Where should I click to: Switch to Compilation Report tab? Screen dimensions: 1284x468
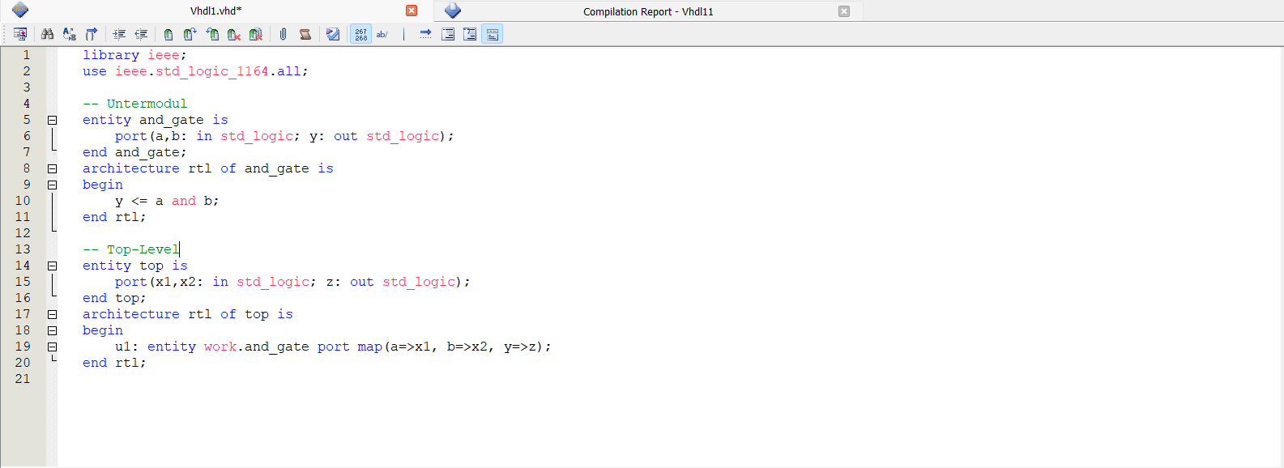point(647,11)
